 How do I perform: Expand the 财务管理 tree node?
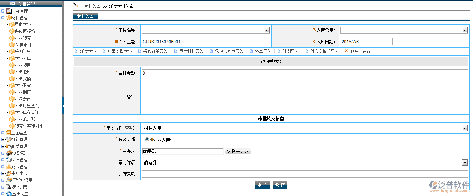(x=3, y=167)
